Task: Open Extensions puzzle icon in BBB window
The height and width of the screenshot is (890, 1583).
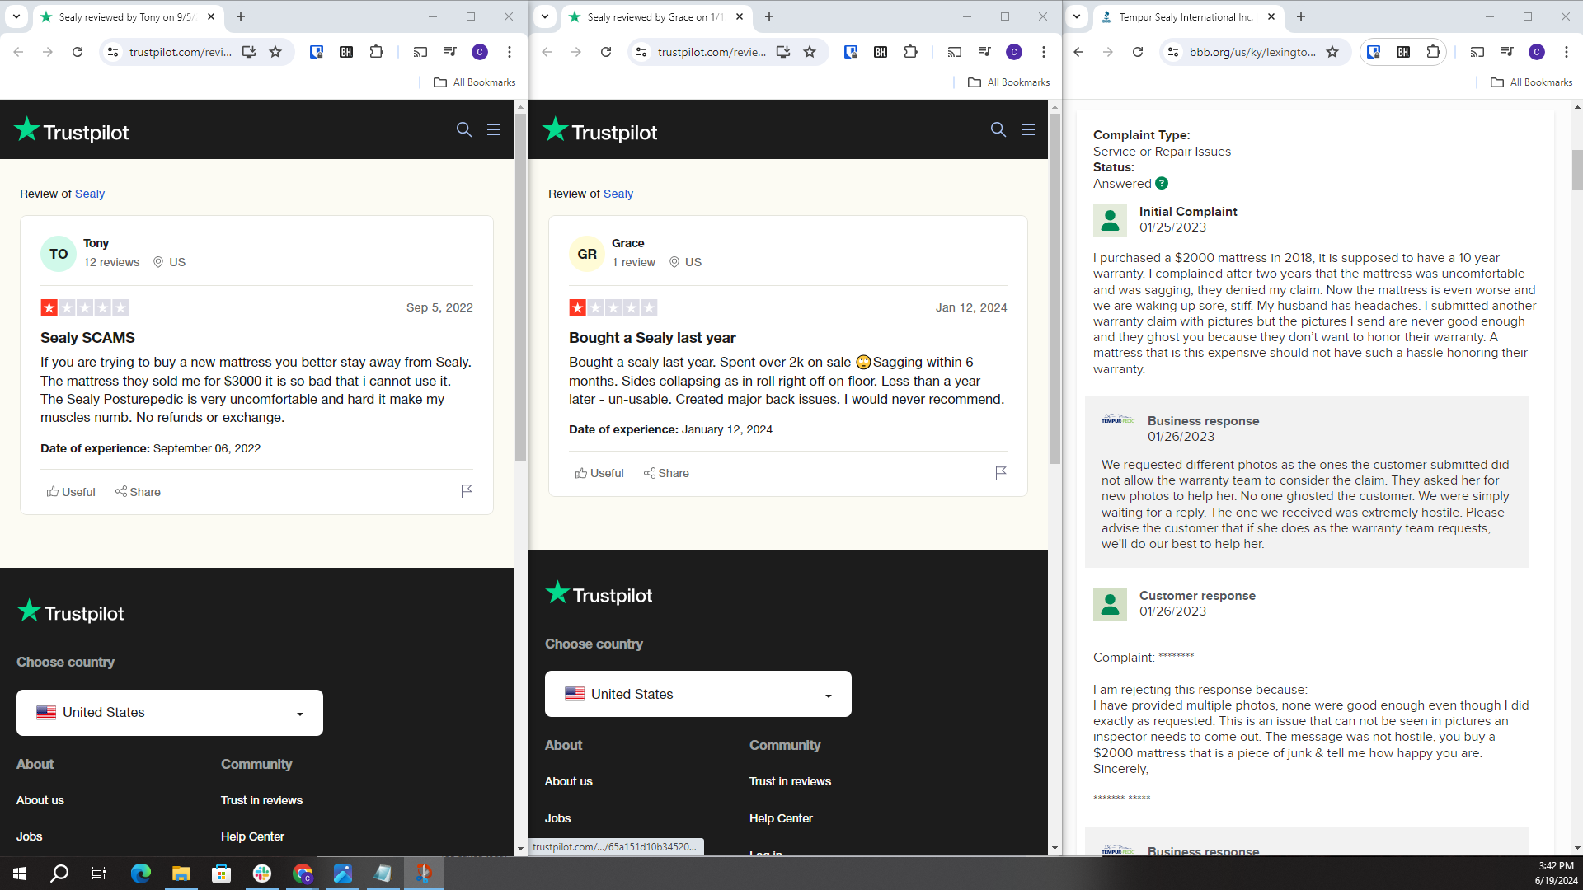Action: coord(1433,52)
